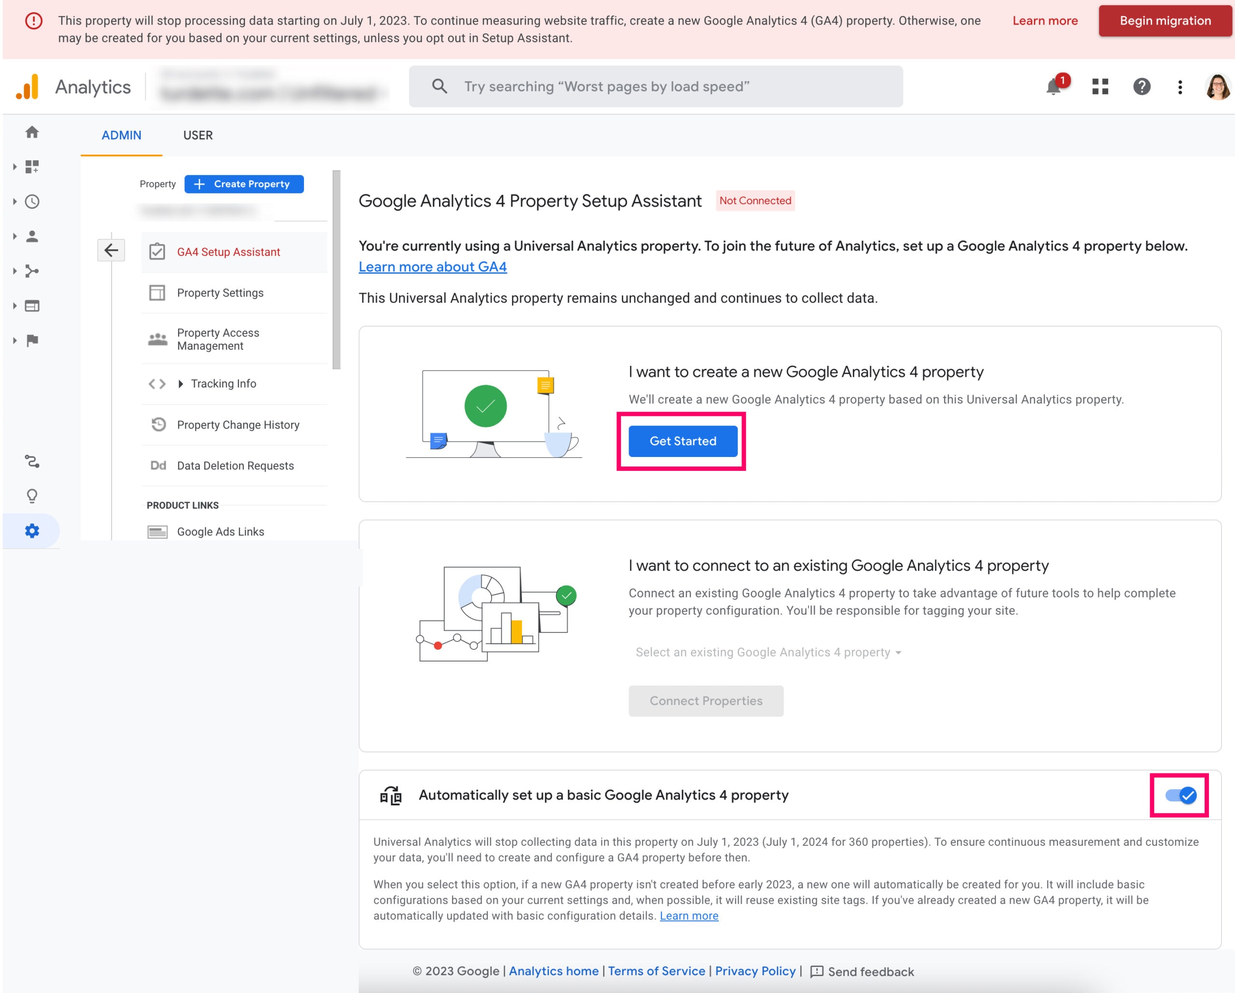
Task: Click the Property Settings layout icon
Action: [x=157, y=293]
